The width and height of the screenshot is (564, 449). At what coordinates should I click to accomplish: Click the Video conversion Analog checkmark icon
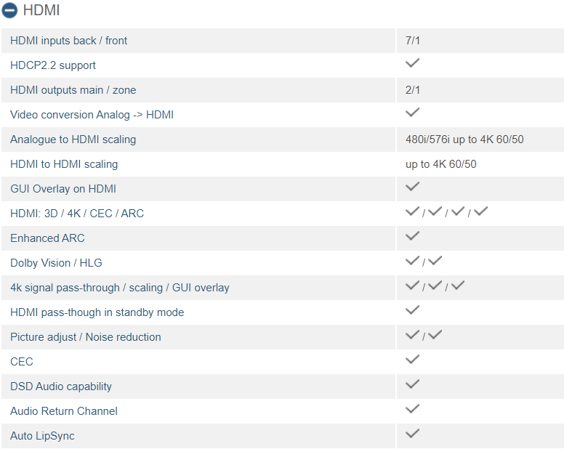click(412, 112)
